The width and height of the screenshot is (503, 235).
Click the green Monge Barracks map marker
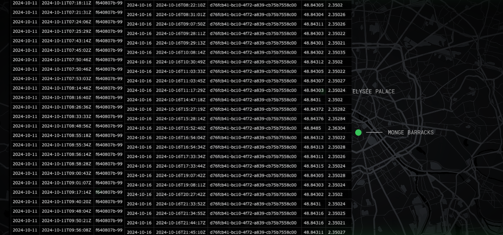click(358, 133)
